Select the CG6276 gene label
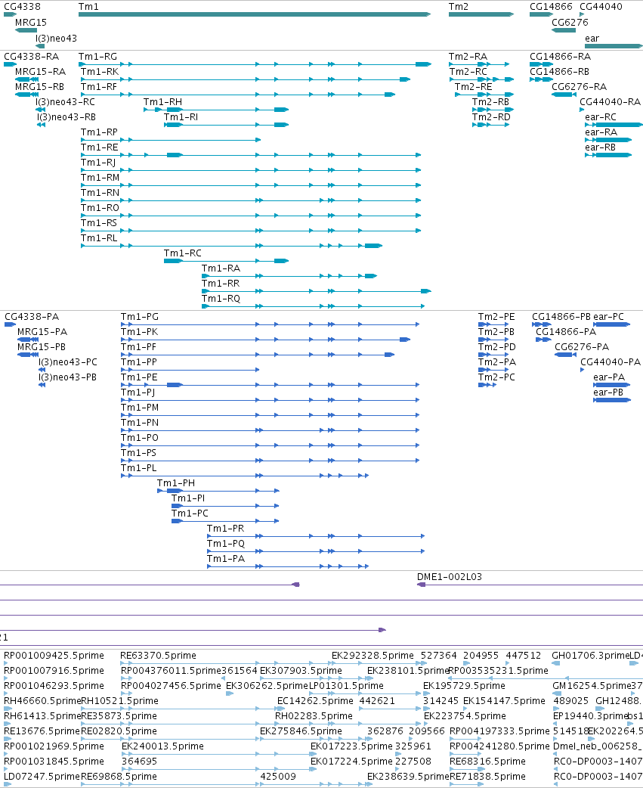Screen dimensions: 643x788 click(x=570, y=23)
